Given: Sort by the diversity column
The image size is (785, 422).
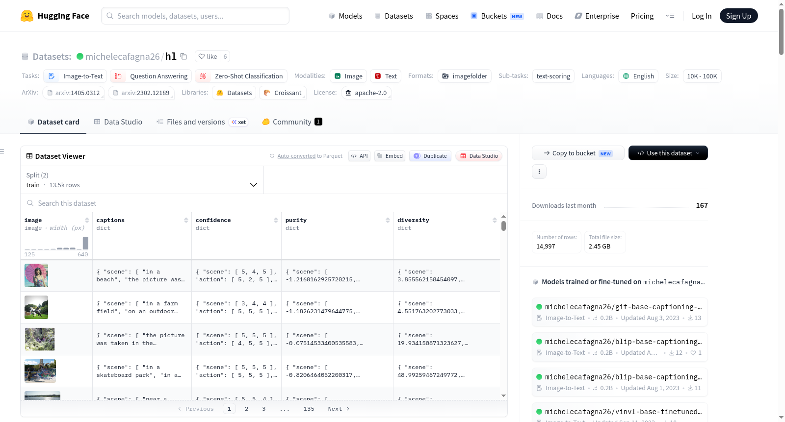Looking at the screenshot, I should click(495, 221).
